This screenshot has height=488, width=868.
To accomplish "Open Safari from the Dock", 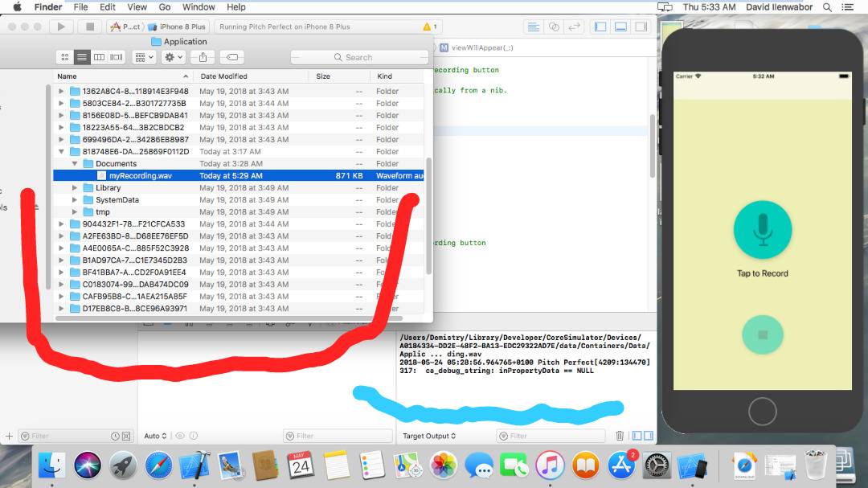I will pos(158,465).
